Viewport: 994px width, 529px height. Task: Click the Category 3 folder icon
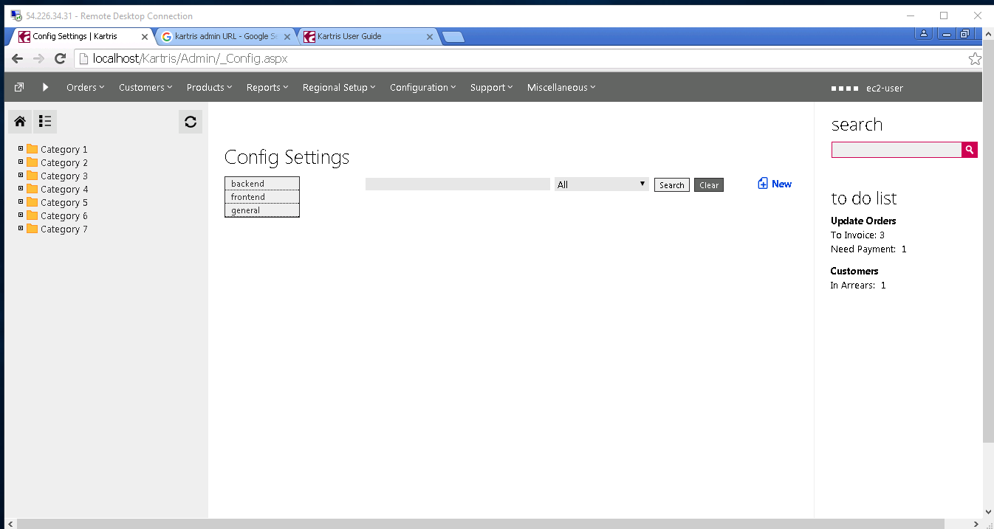pyautogui.click(x=31, y=176)
